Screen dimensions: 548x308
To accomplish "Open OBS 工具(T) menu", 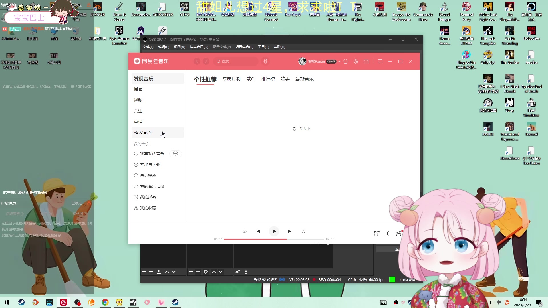I will point(263,47).
